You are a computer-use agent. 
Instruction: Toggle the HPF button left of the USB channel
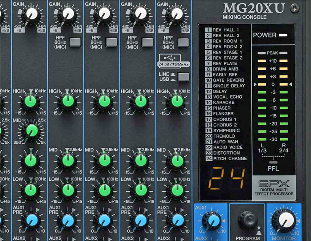pos(147,42)
